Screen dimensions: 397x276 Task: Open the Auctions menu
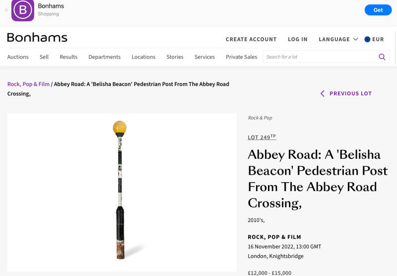point(18,57)
